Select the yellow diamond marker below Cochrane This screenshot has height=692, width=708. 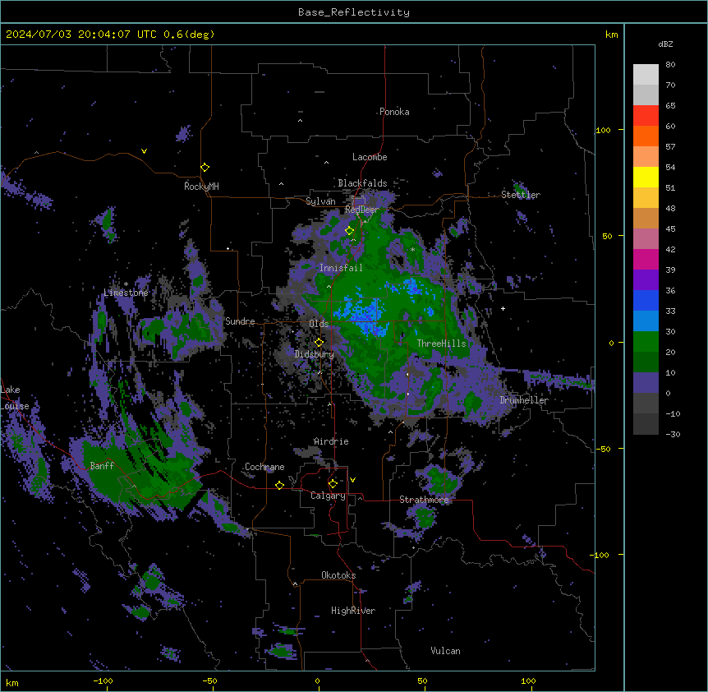(x=279, y=485)
